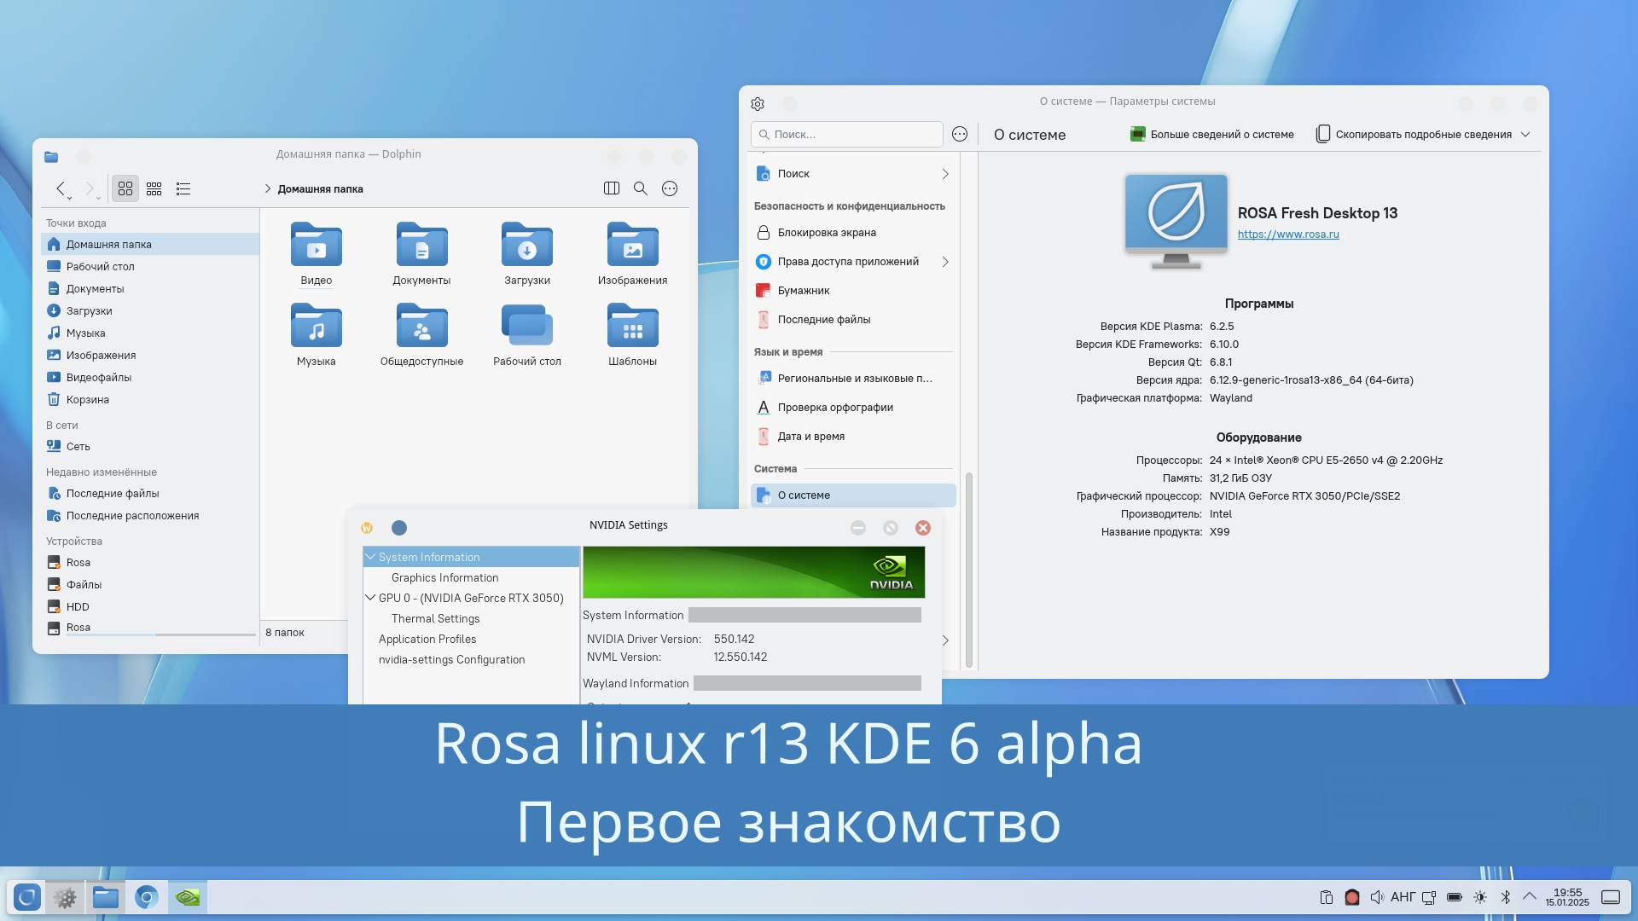Open the Шаблоны folder
This screenshot has width=1638, height=921.
click(x=632, y=327)
